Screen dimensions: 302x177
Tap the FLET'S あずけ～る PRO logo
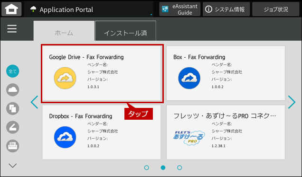coord(189,138)
